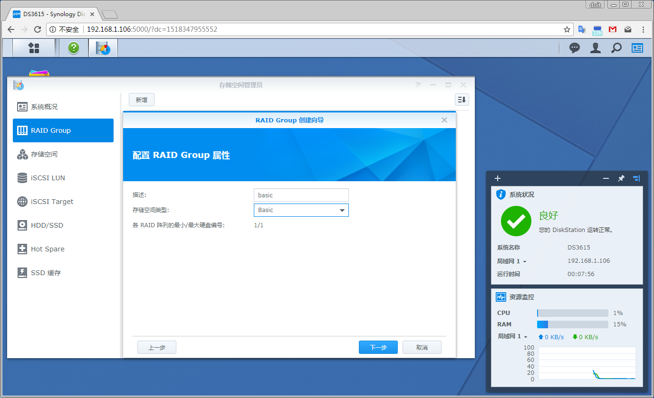Screen dimensions: 654x398
Task: Click the 新增 button
Action: pos(142,100)
